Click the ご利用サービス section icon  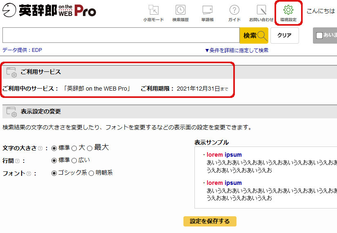click(11, 72)
